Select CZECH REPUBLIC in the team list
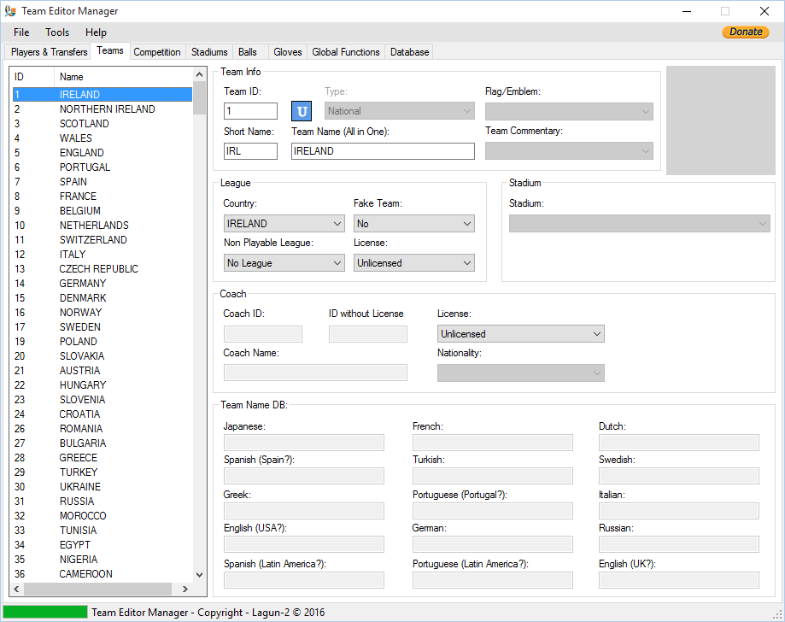The height and width of the screenshot is (622, 785). point(103,269)
